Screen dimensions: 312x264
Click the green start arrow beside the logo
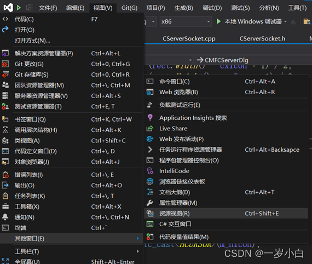[19, 8]
